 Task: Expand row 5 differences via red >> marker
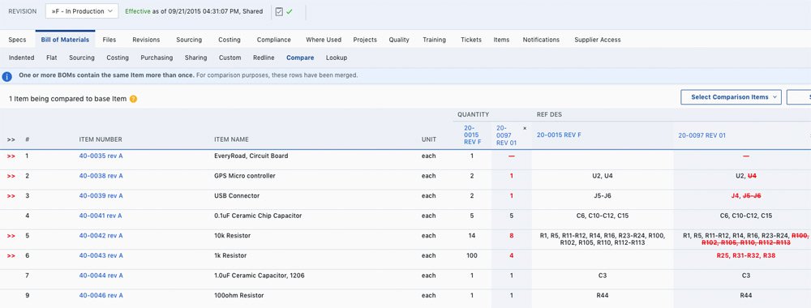[x=11, y=236]
